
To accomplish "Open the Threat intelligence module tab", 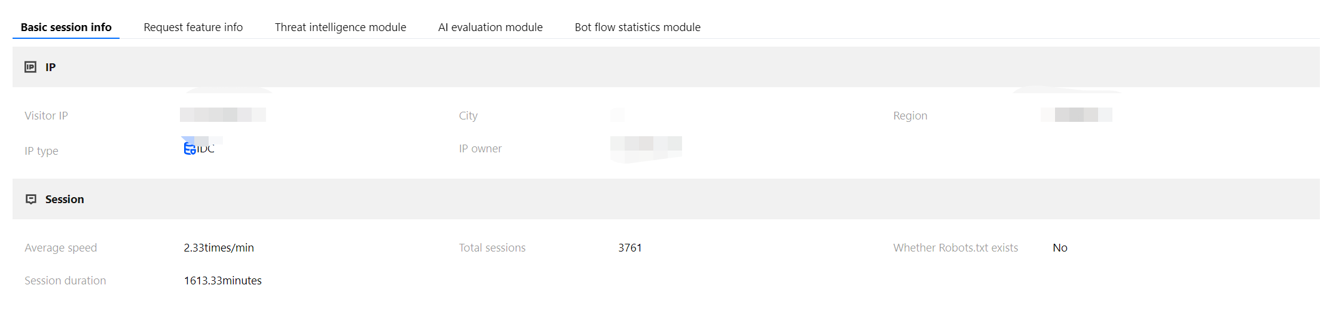I will pyautogui.click(x=340, y=27).
